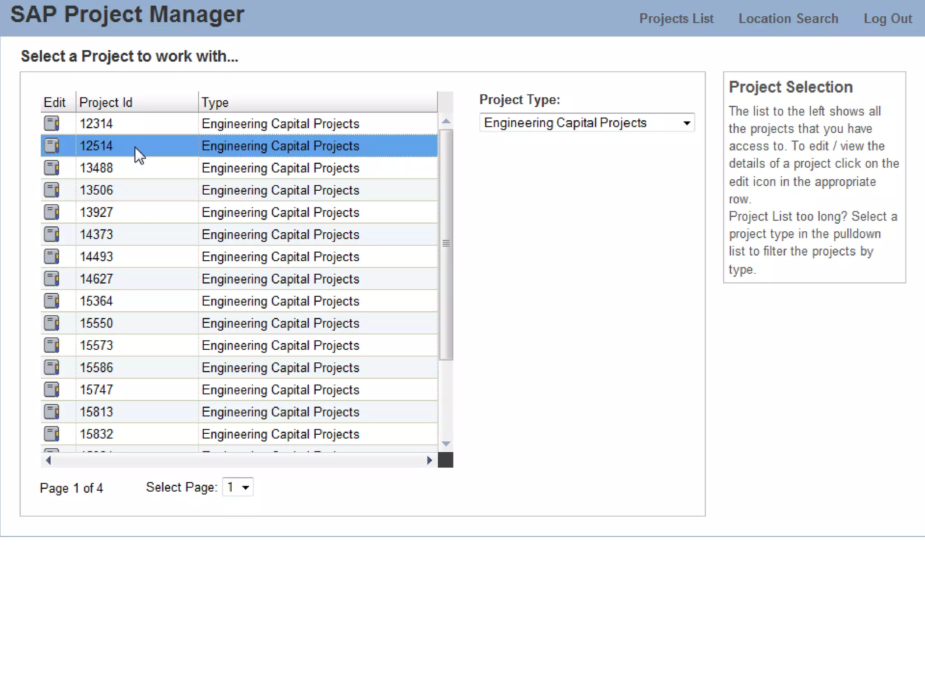Viewport: 925px width, 694px height.
Task: Click the Log Out link
Action: [888, 19]
